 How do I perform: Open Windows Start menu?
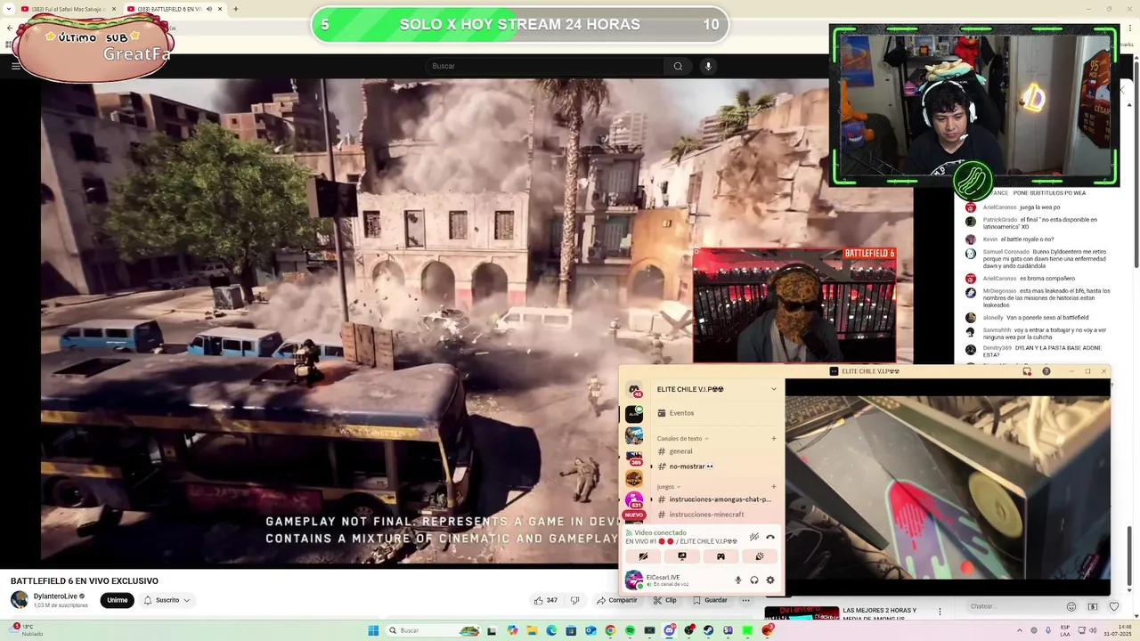point(373,630)
